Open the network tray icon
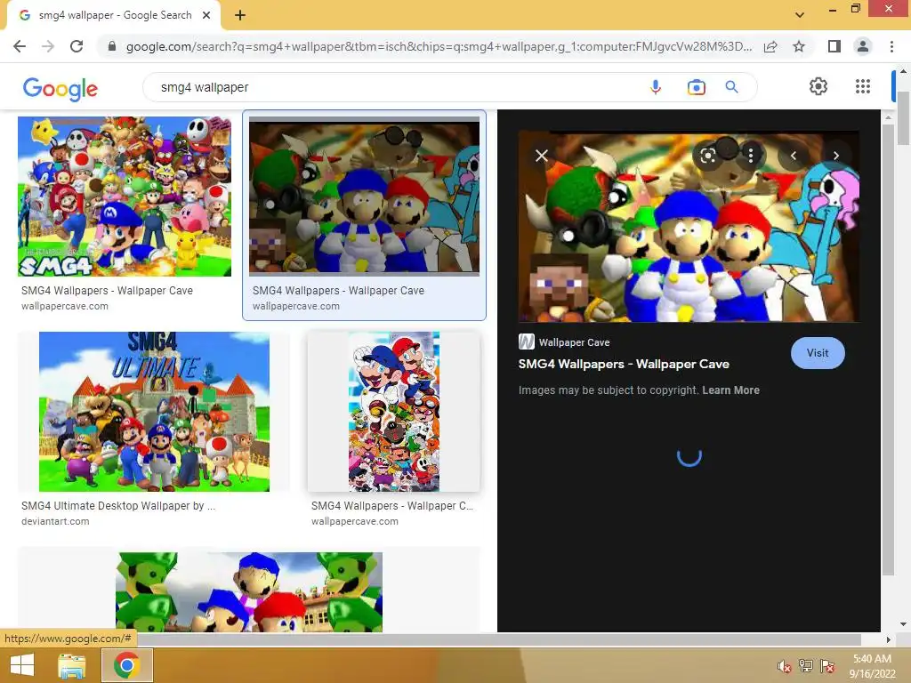This screenshot has width=911, height=683. coord(806,665)
